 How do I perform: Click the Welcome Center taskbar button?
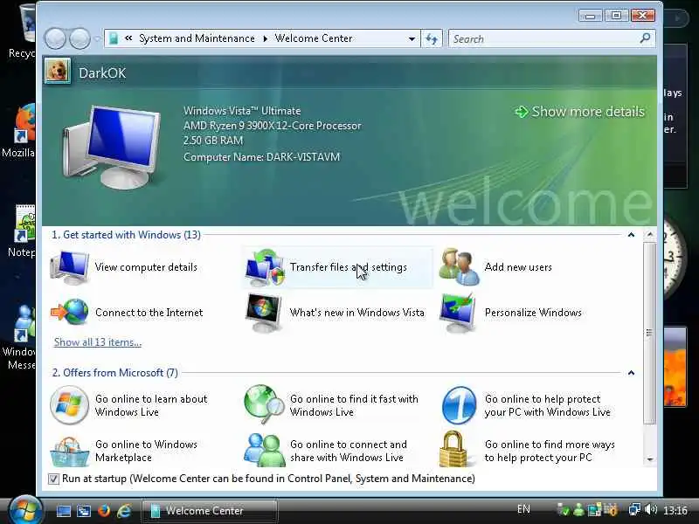[210, 511]
